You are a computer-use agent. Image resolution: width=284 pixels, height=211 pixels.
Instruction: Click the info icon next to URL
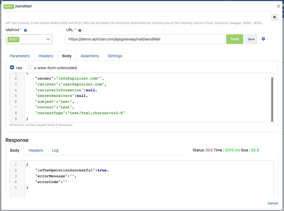pos(80,30)
